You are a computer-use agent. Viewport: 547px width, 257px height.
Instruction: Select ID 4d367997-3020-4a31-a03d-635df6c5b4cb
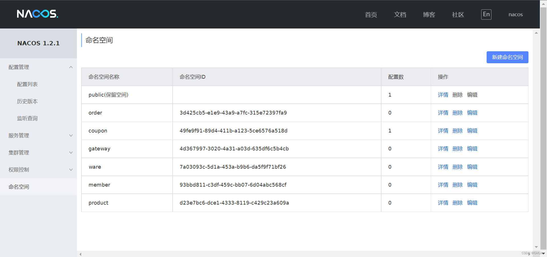pos(234,149)
